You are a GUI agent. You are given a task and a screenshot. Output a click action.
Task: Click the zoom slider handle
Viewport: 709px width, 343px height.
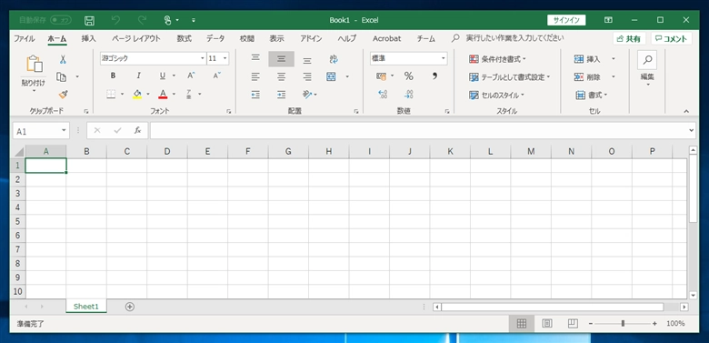point(623,324)
